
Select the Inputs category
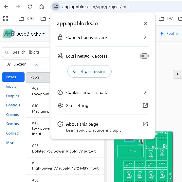pyautogui.click(x=11, y=86)
